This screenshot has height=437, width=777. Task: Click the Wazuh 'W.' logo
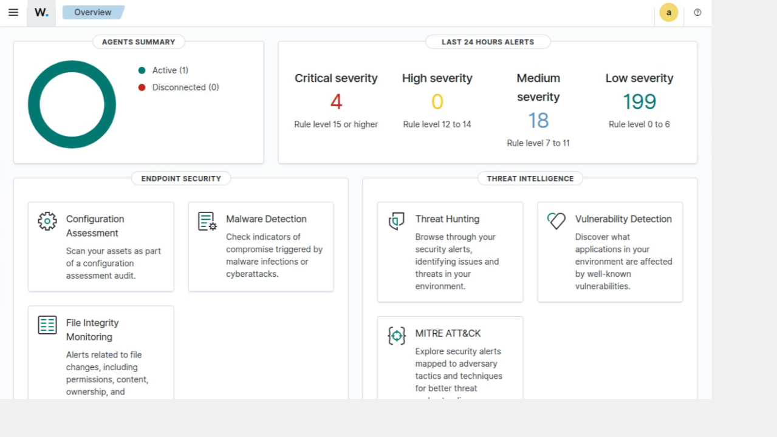41,12
